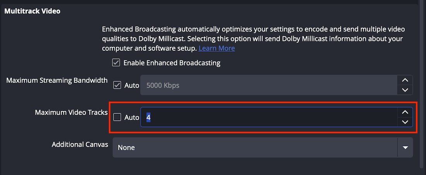Click the 5000 Kbps bandwidth field

point(268,85)
